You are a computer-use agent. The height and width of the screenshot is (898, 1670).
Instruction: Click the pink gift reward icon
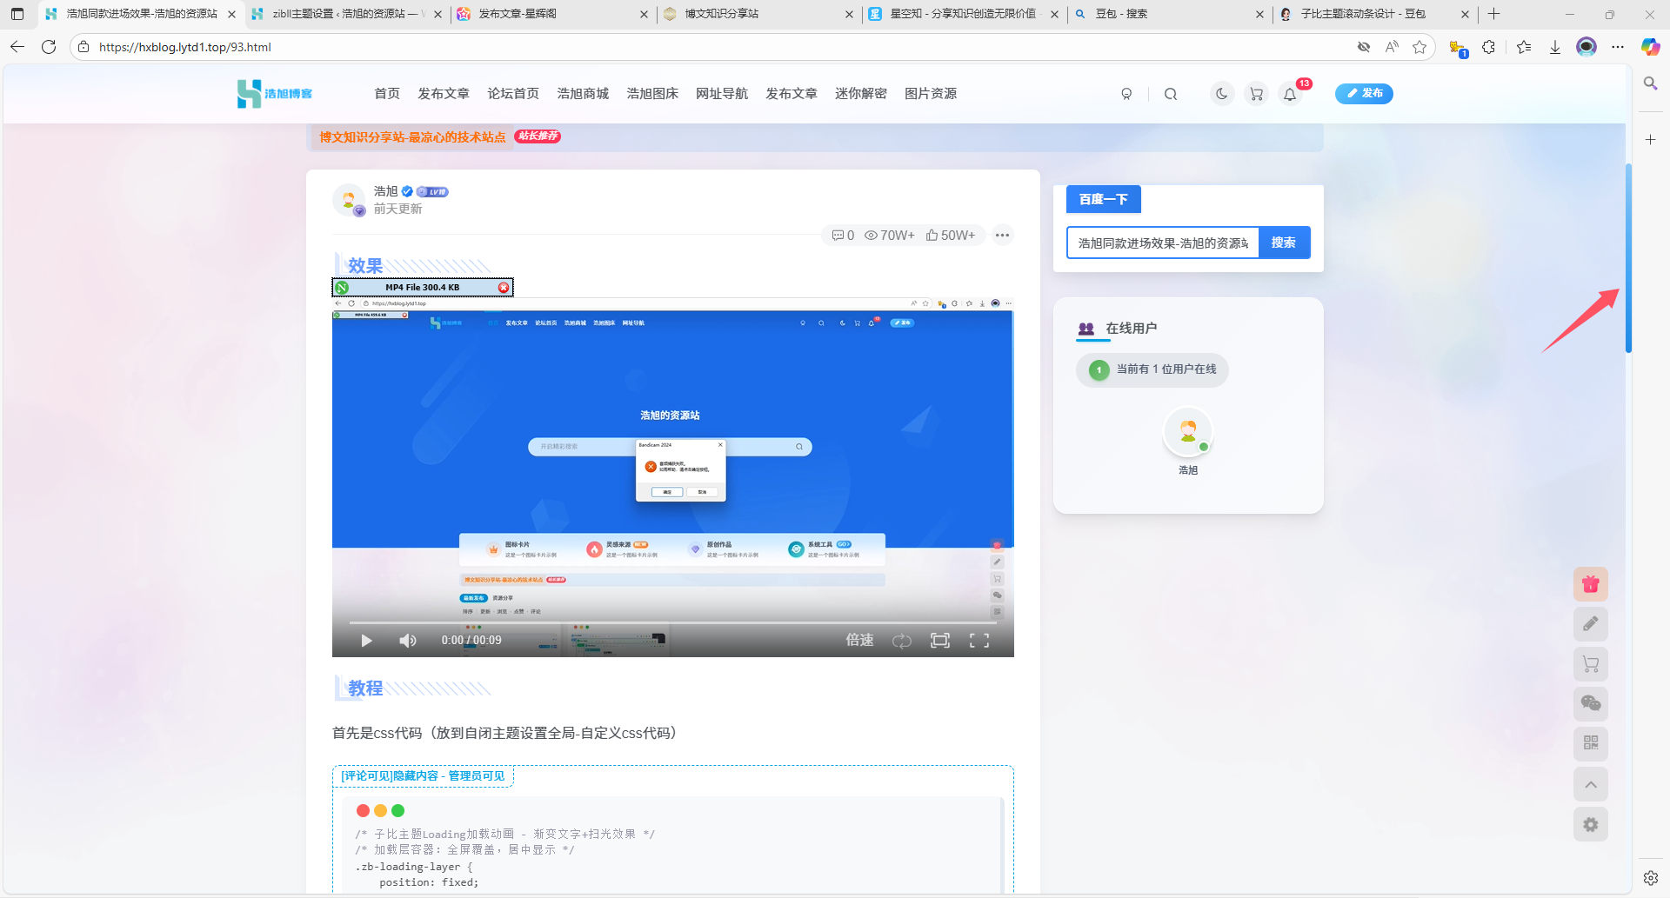1591,583
